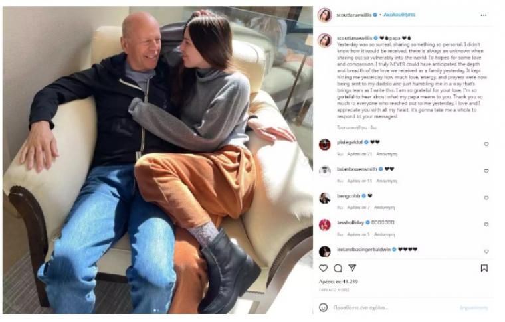Share post using the paper plane icon
The image size is (505, 322).
pyautogui.click(x=352, y=268)
